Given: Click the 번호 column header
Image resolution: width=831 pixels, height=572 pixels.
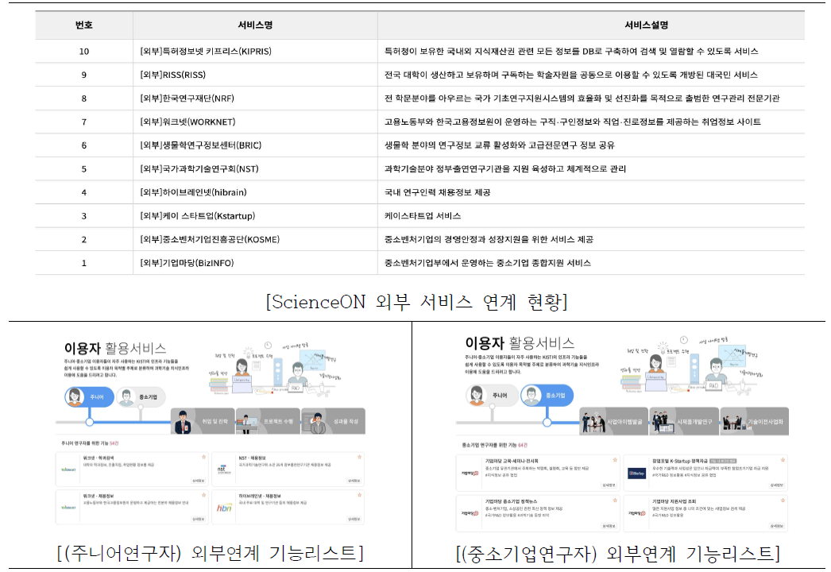Looking at the screenshot, I should [x=83, y=25].
